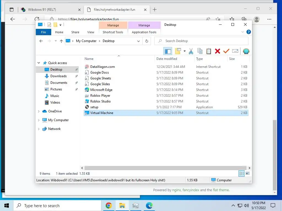Open the View ribbon tab
The height and width of the screenshot is (211, 282).
point(91,32)
